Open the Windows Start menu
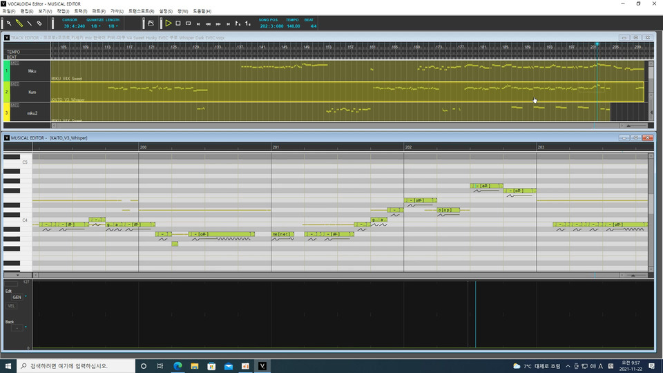This screenshot has width=663, height=373. [x=8, y=366]
